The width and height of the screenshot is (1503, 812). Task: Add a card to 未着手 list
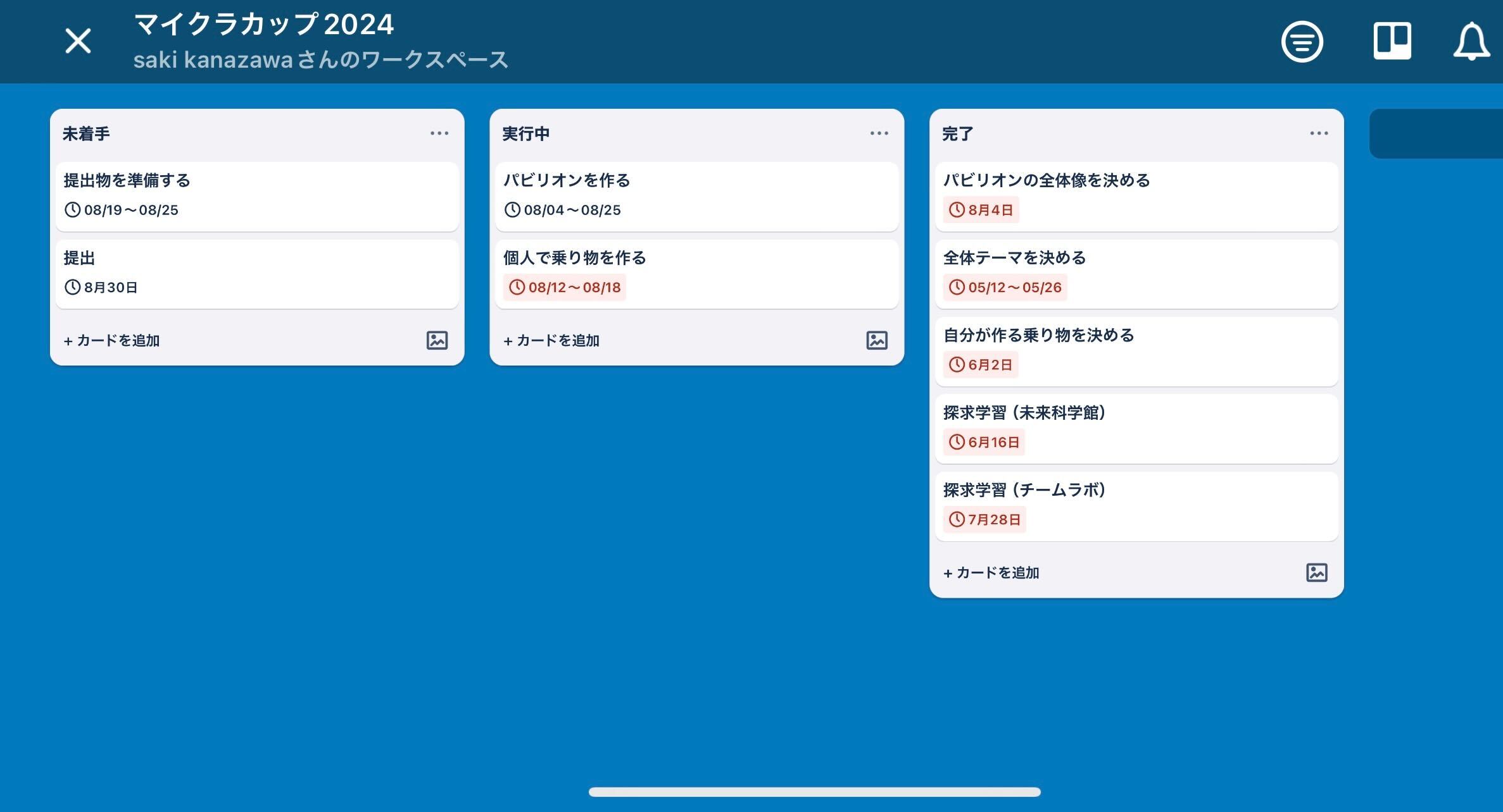pos(111,340)
